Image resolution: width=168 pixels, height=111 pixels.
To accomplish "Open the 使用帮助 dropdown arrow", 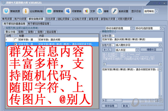I will [157, 11].
